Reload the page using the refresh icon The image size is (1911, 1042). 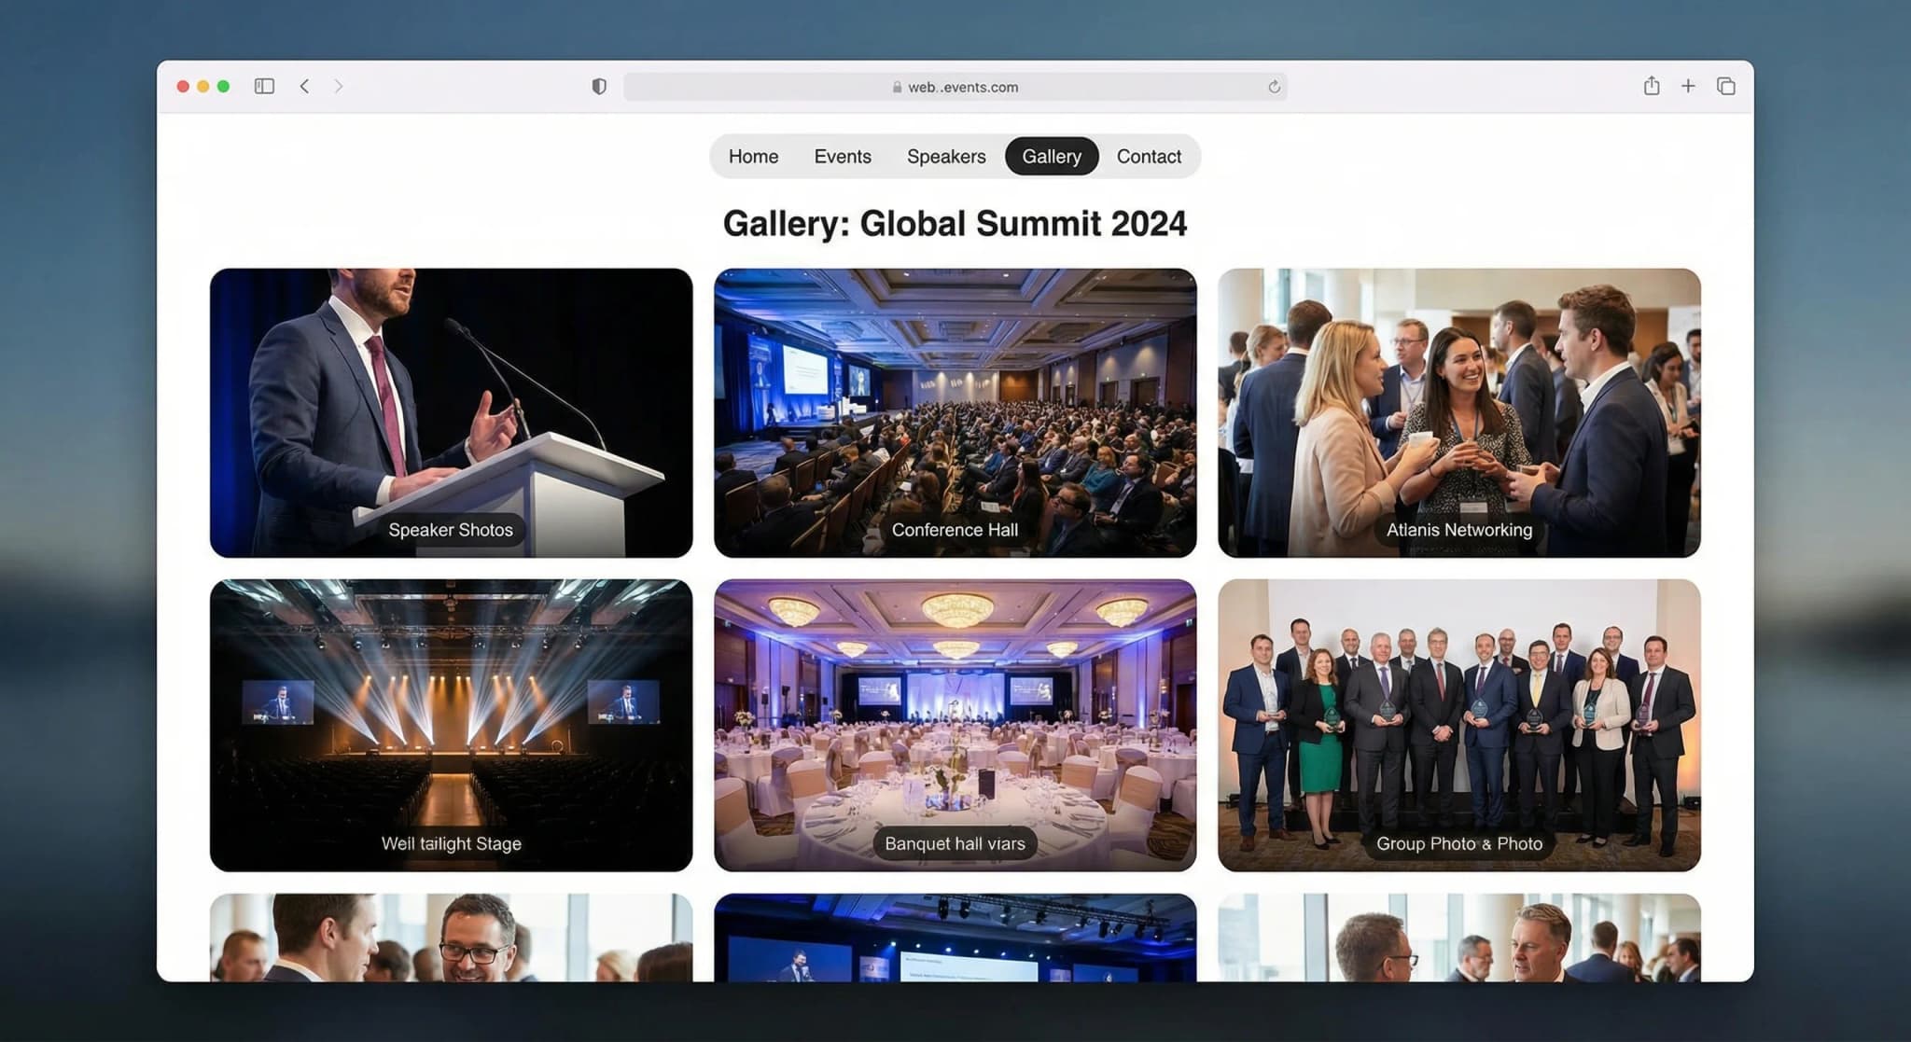tap(1274, 86)
